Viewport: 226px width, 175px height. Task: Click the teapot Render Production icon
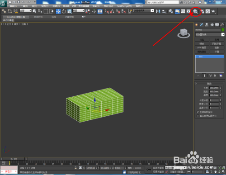click(x=213, y=11)
